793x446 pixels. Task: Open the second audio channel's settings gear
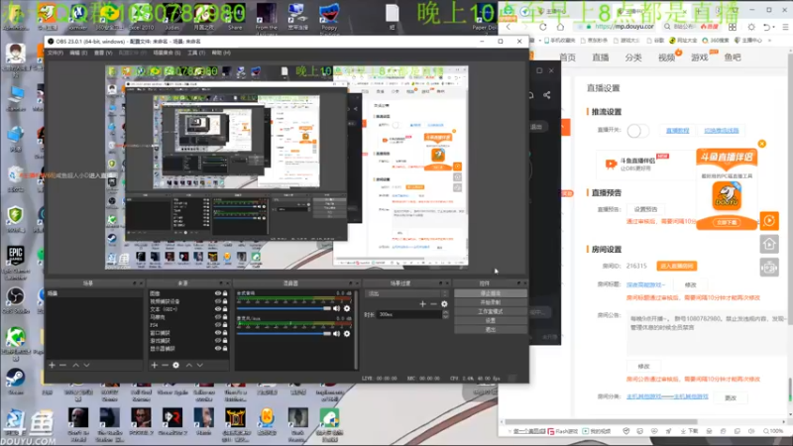pyautogui.click(x=347, y=334)
